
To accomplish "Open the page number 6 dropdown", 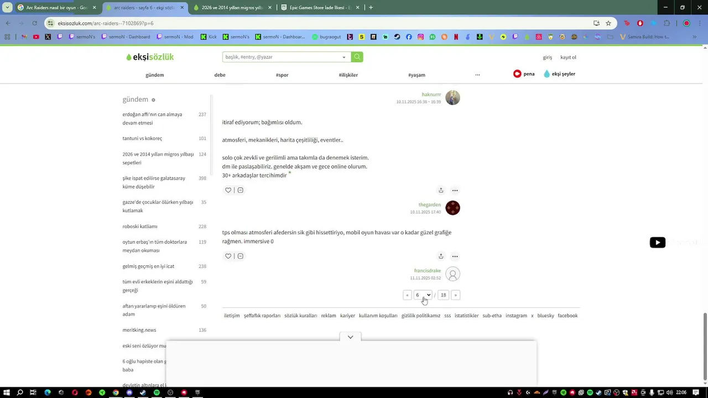I will click(x=423, y=295).
